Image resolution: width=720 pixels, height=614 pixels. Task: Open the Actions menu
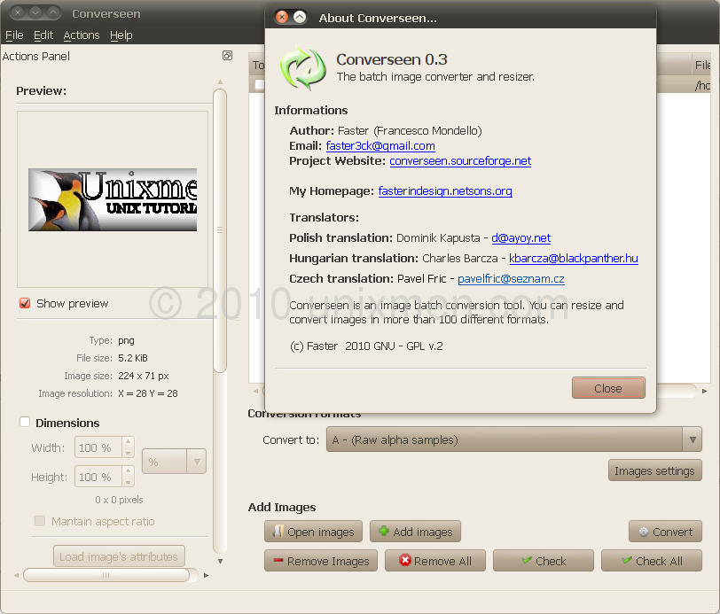click(82, 35)
